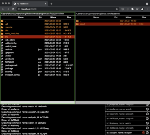This screenshot has width=150, height=135.
Task: Click the react folder icon in the facebook pane
Action: (77, 24)
